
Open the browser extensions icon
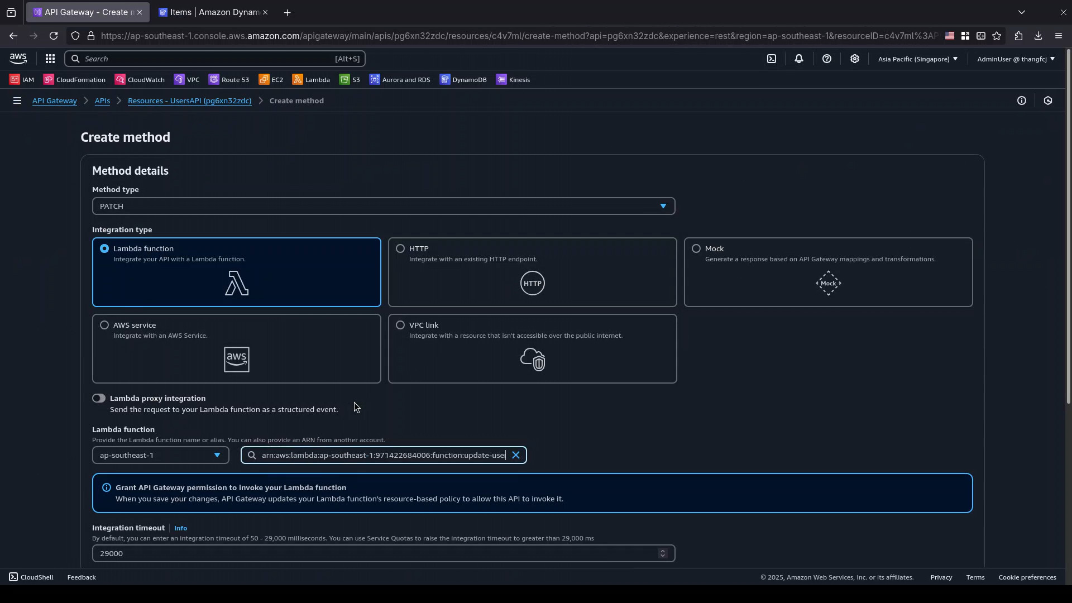1018,36
